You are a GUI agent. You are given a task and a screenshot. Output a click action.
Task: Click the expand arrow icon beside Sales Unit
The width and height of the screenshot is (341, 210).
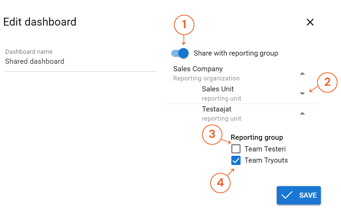coord(302,93)
